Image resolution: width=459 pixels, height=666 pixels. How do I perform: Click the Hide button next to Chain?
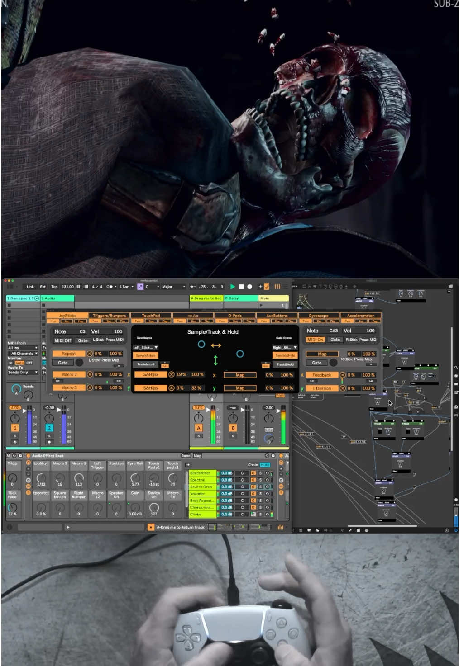coord(265,465)
